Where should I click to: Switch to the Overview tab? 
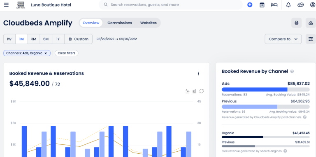click(x=91, y=23)
